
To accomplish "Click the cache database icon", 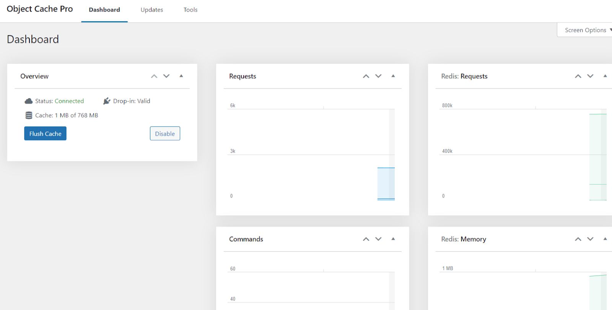I will (29, 115).
